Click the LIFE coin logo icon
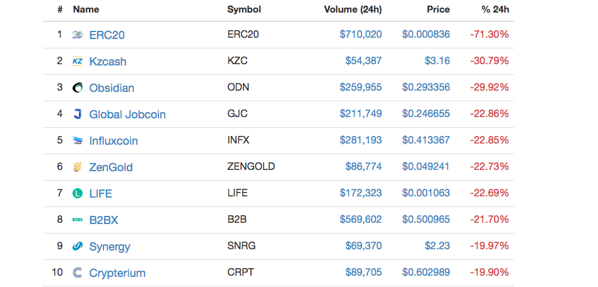598x287 pixels. pyautogui.click(x=78, y=193)
